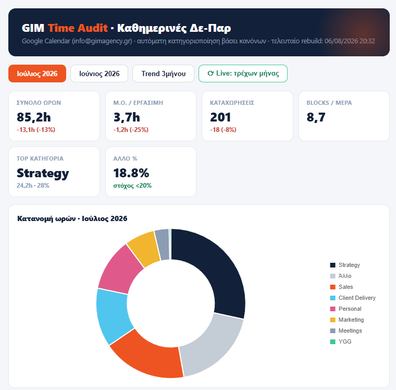The image size is (396, 390).
Task: Click the ΣΥΝΟΛΟ ΩΡΩΝ 85,2h card
Action: click(x=54, y=116)
